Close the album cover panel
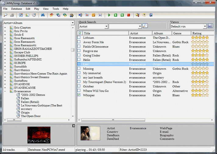The width and height of the screenshot is (217, 154). tap(74, 126)
